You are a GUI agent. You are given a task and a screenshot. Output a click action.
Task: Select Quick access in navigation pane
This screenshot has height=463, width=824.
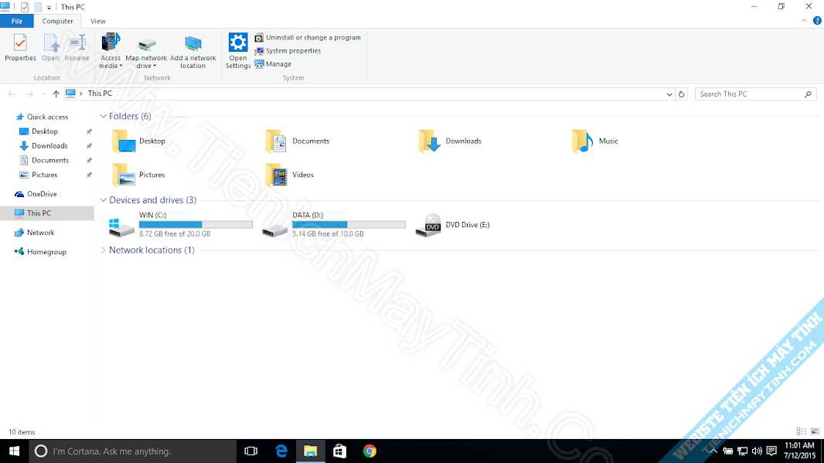point(47,117)
